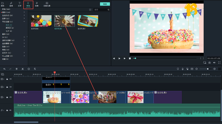The width and height of the screenshot is (222, 124).
Task: Select the 生日礼包1 transition thumbnail
Action: click(x=41, y=21)
